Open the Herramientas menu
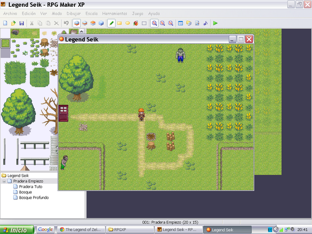This screenshot has height=234, width=312. pos(115,14)
